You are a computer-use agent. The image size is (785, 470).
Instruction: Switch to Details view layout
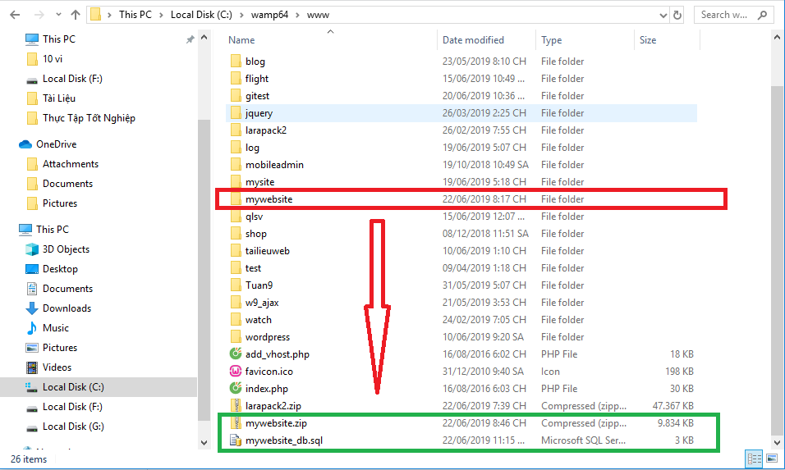[754, 459]
